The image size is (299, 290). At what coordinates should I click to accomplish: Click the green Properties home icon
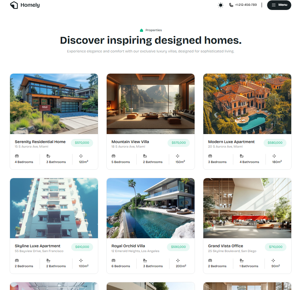pos(141,30)
